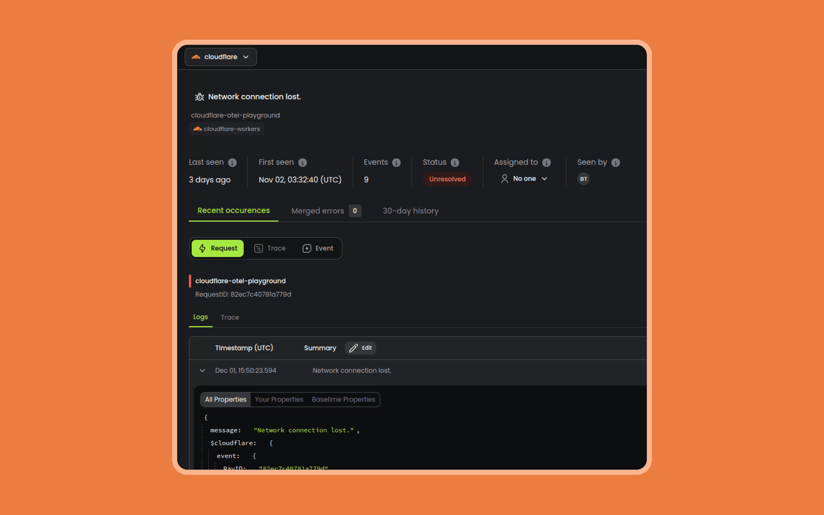Click the First seen info icon
Viewport: 824px width, 515px height.
point(302,162)
